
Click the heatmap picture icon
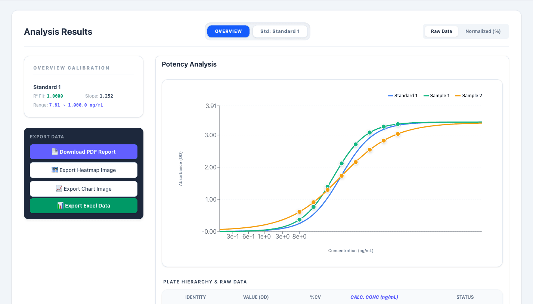pos(55,170)
